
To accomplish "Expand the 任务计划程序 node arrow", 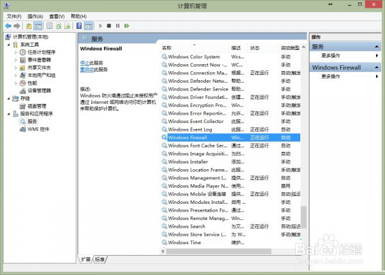I will click(15, 53).
